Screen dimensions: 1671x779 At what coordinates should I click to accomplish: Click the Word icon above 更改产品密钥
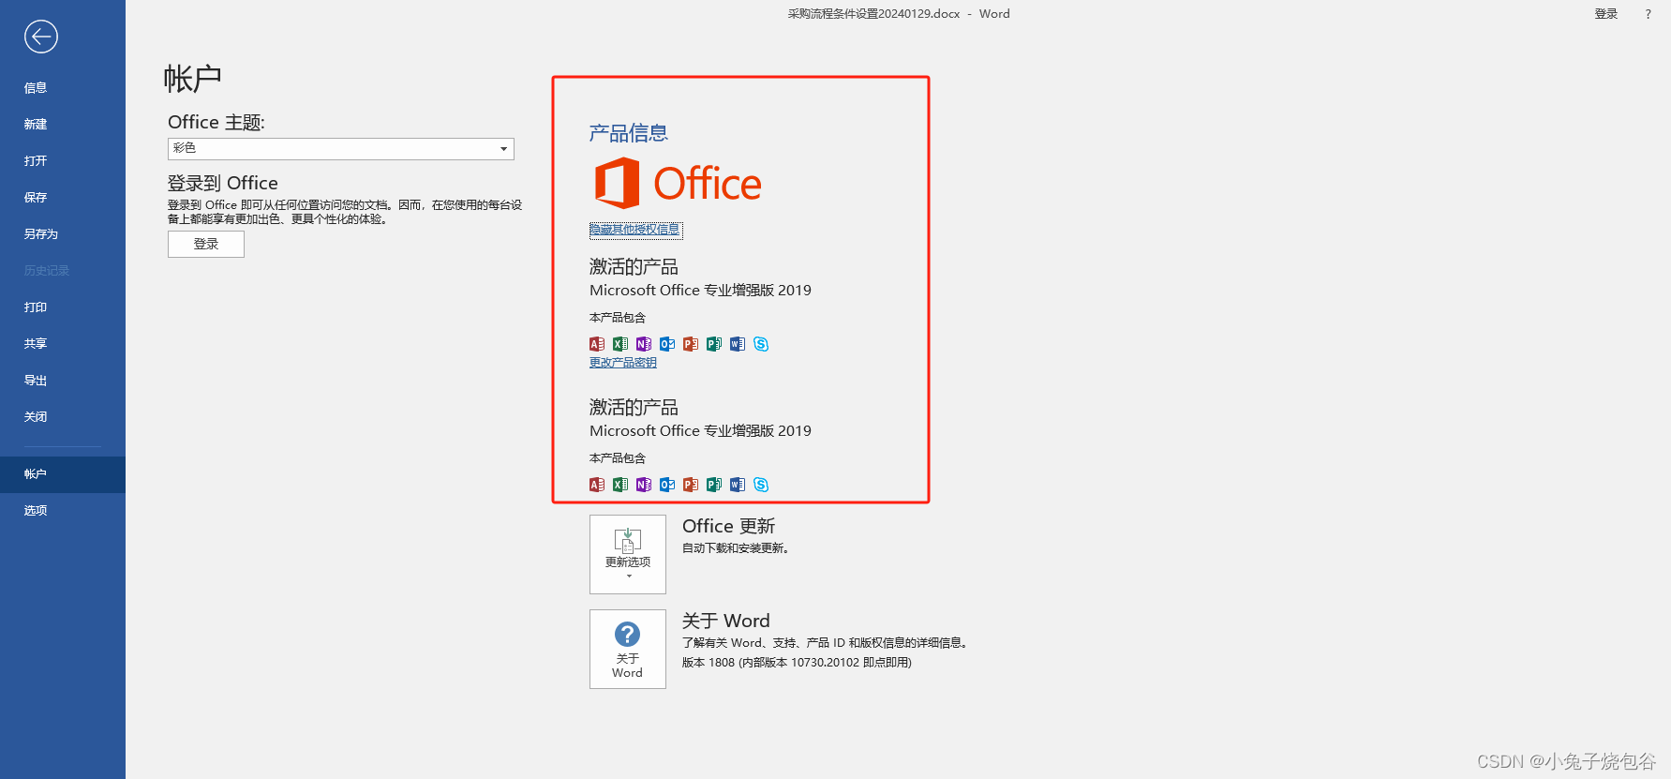[738, 344]
